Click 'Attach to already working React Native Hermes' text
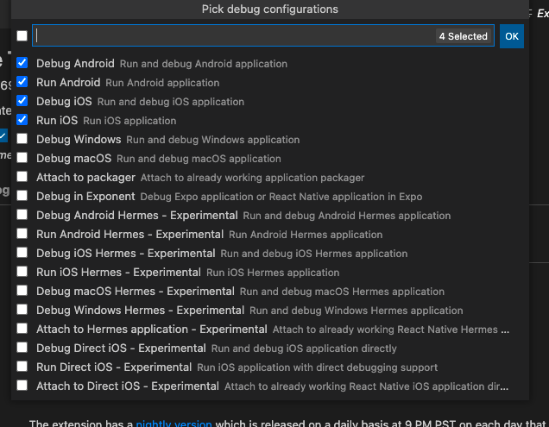The width and height of the screenshot is (549, 427). tap(391, 330)
